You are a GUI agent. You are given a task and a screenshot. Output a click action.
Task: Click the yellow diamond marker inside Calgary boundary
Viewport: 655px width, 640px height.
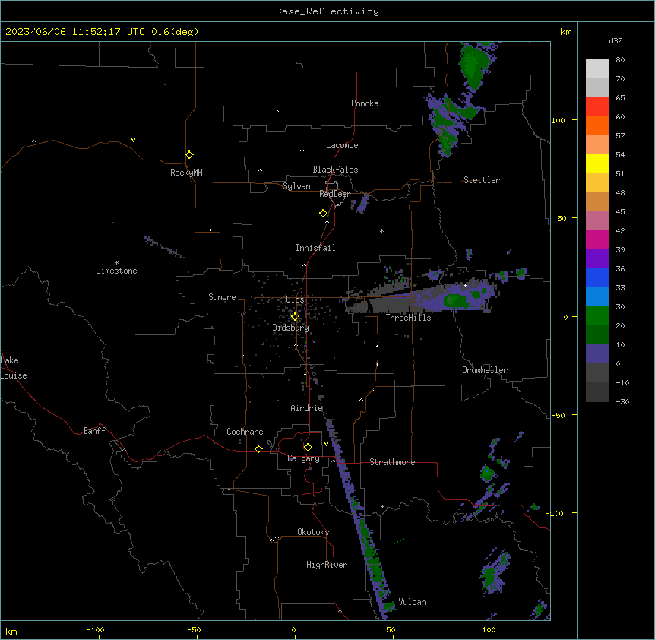308,448
